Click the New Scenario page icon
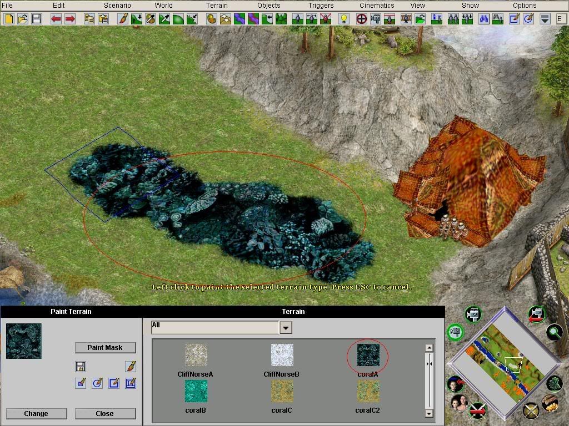569x426 pixels. [x=8, y=19]
